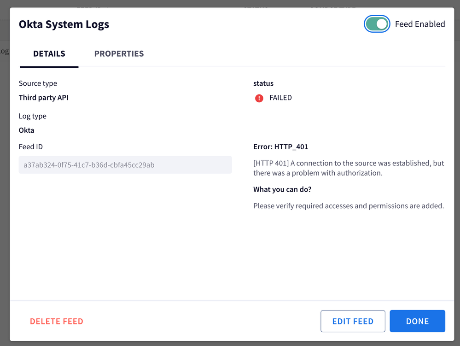The image size is (460, 346).
Task: Click DONE to close the dialog
Action: (x=417, y=321)
